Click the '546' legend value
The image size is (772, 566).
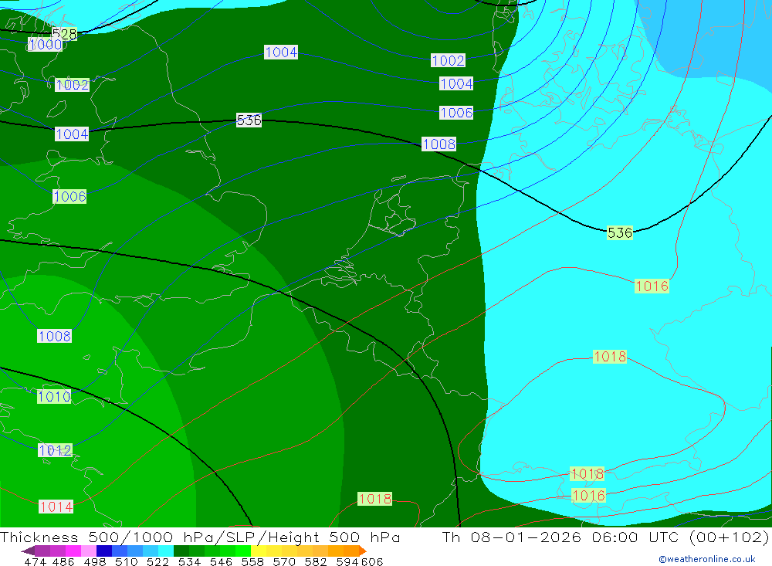tap(221, 561)
